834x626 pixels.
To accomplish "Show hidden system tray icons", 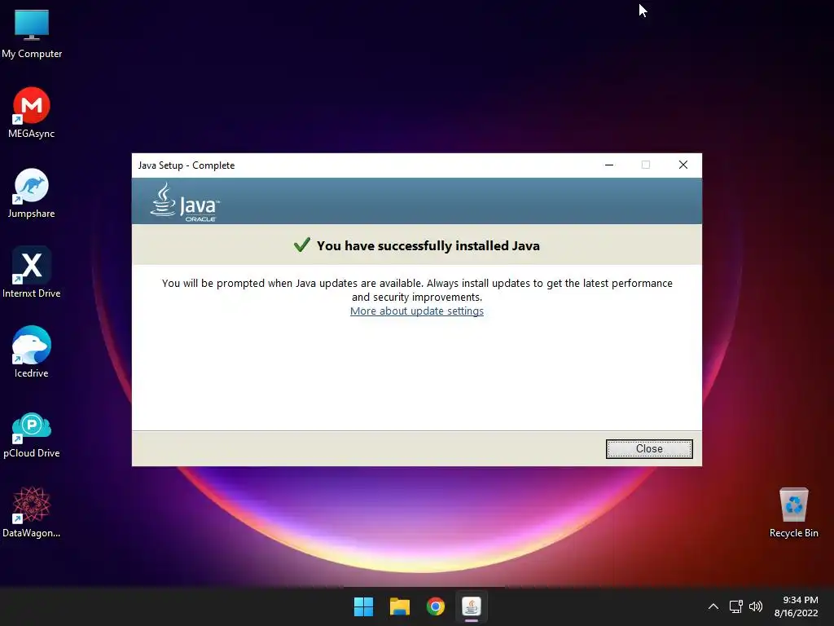I will [x=713, y=606].
